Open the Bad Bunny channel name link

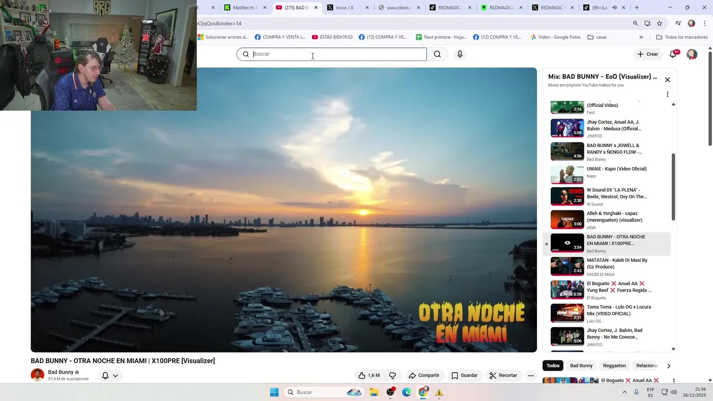pyautogui.click(x=61, y=372)
